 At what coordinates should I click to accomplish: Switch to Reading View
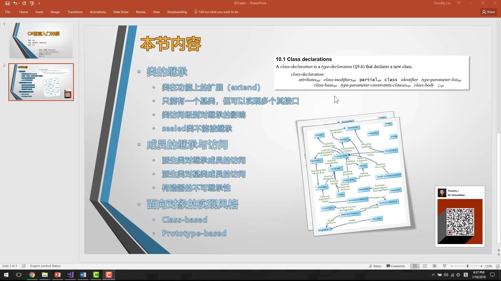[434, 266]
